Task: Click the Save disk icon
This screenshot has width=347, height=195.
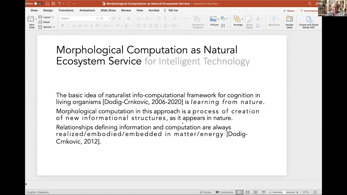Action: coord(53,4)
